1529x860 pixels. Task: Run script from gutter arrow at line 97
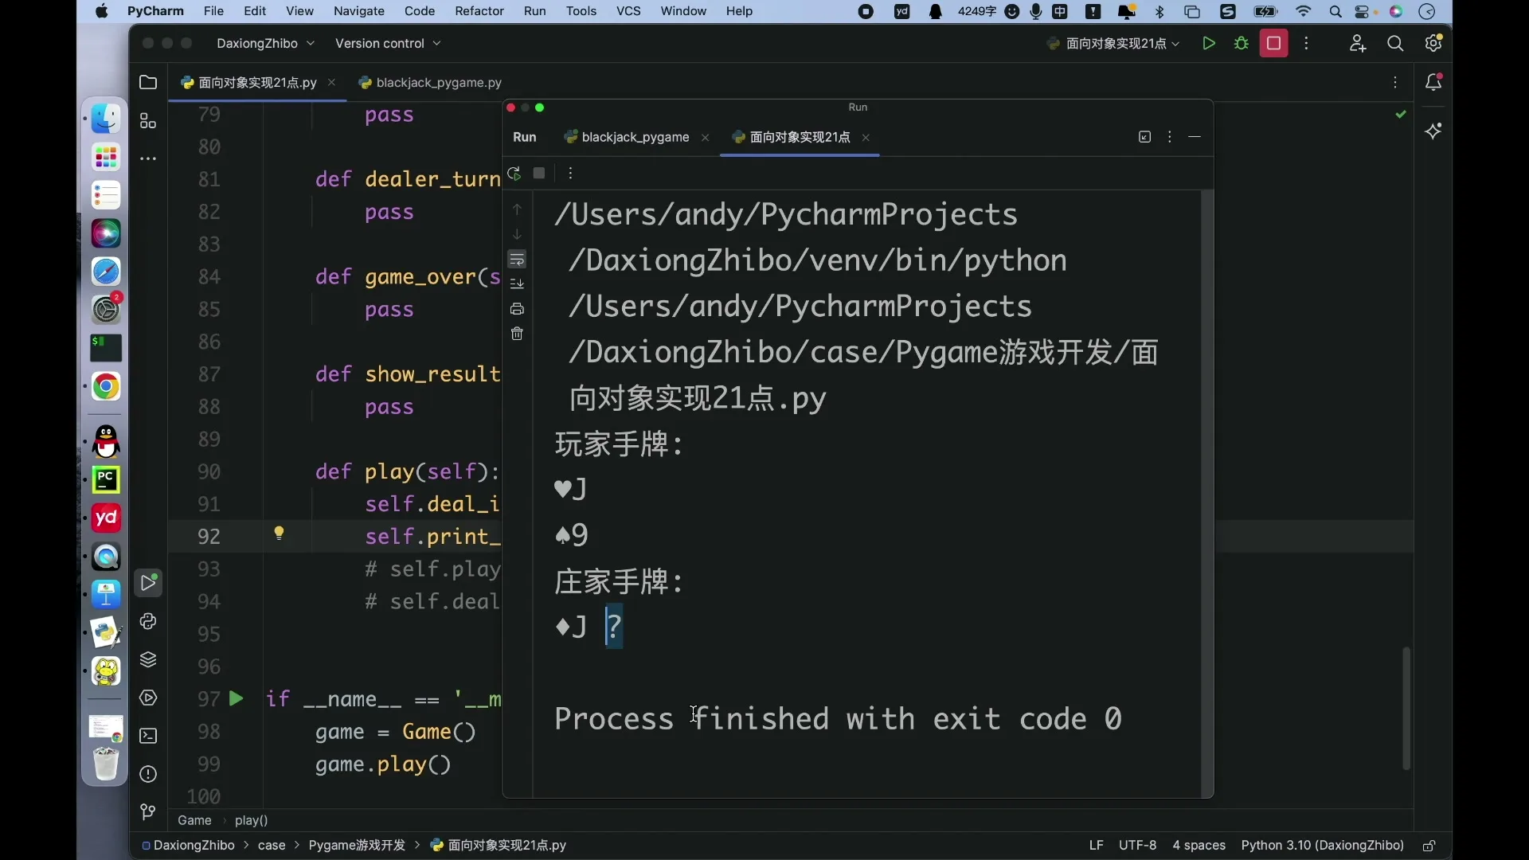tap(236, 699)
